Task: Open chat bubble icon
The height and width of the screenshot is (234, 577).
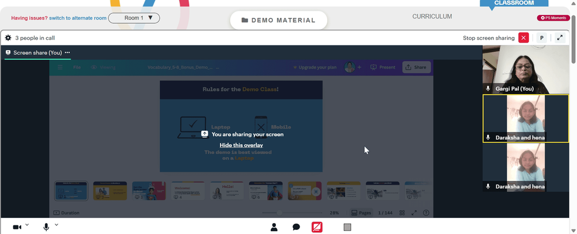Action: tap(296, 228)
